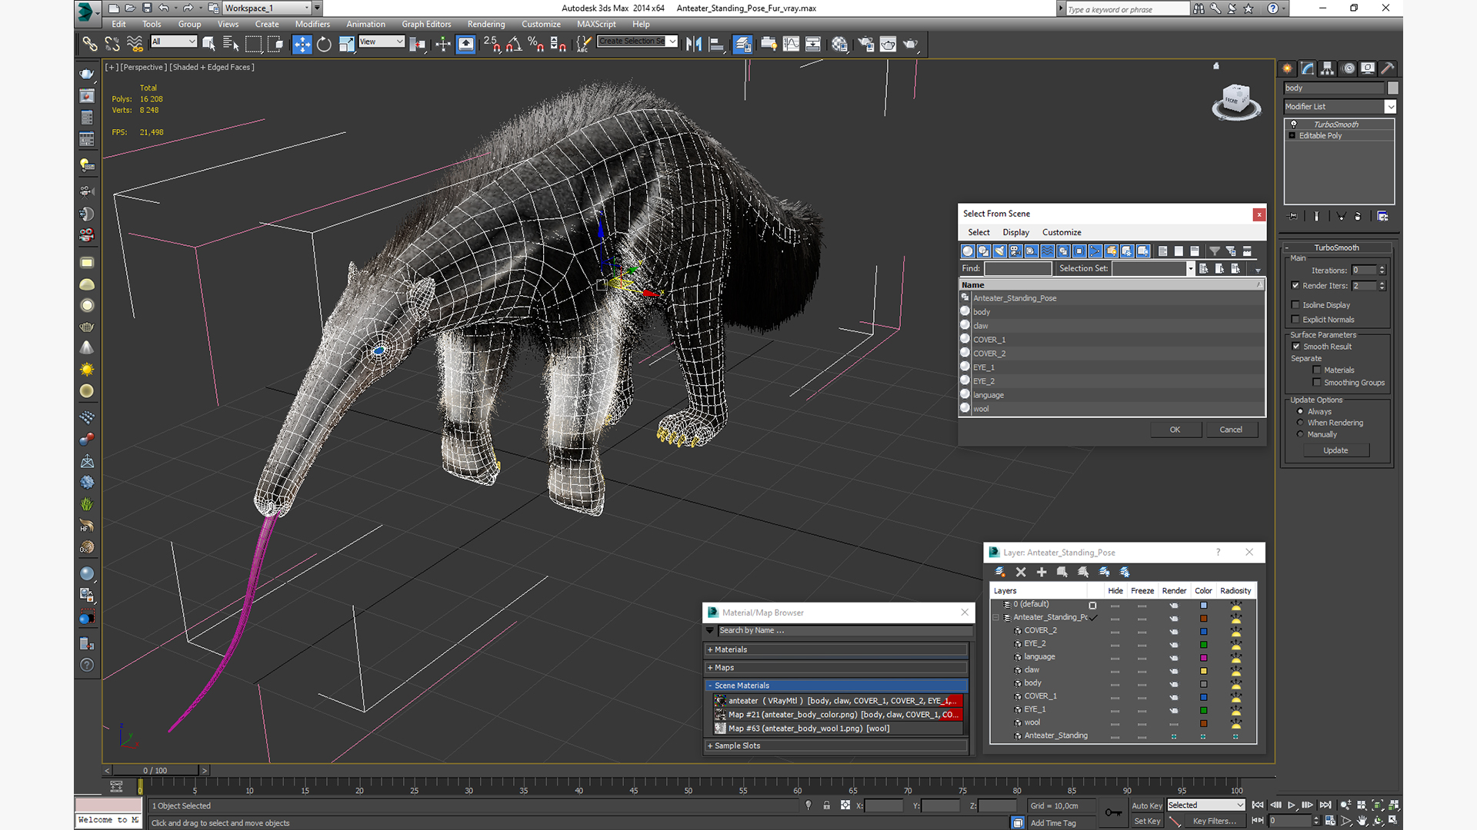Screen dimensions: 1477x830
Task: Click the Select and Link chain icon
Action: (90, 44)
